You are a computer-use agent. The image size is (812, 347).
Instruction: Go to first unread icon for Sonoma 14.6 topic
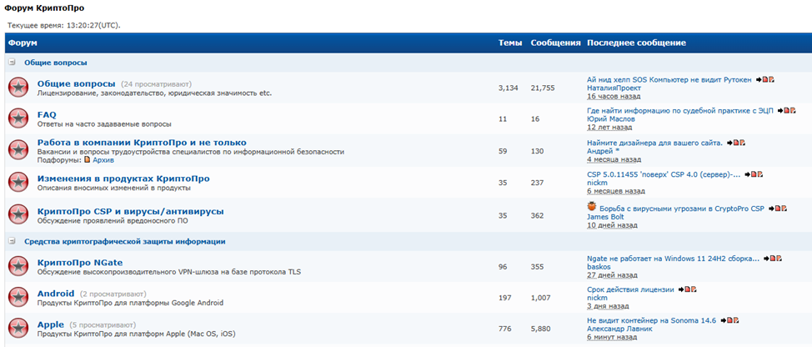[x=735, y=320]
